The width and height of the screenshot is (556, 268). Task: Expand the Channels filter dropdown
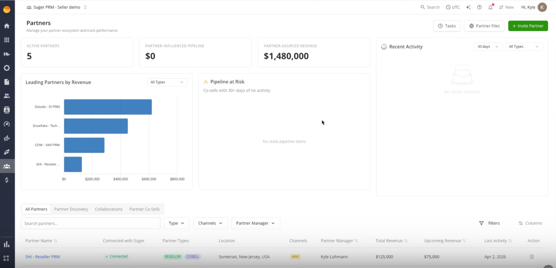[210, 223]
